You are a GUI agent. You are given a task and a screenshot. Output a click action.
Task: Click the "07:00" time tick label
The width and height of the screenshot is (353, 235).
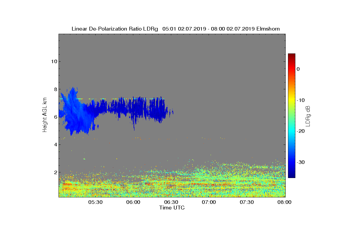[209, 202]
